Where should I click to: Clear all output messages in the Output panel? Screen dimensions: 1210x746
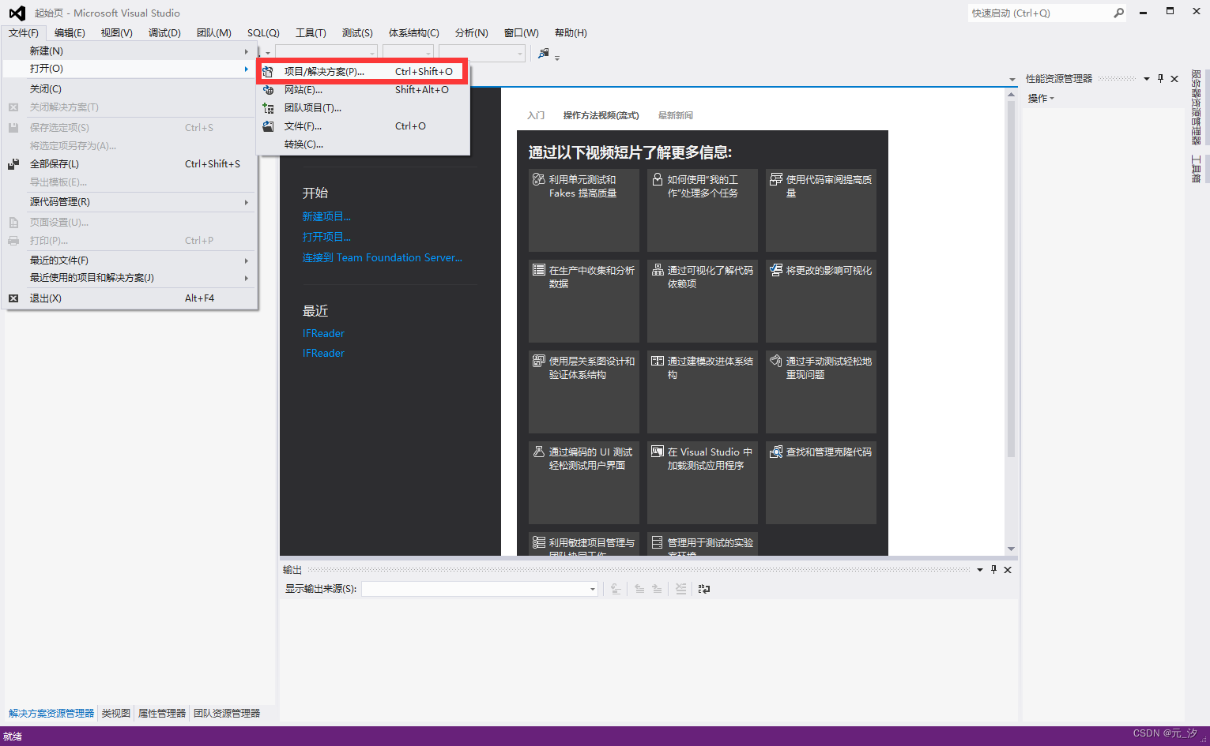click(x=681, y=588)
